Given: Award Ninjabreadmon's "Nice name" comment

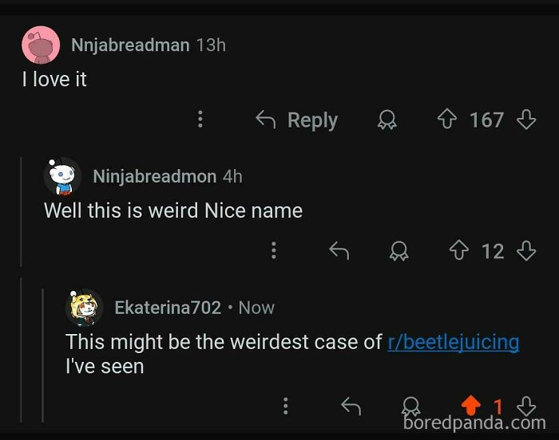Looking at the screenshot, I should [398, 251].
